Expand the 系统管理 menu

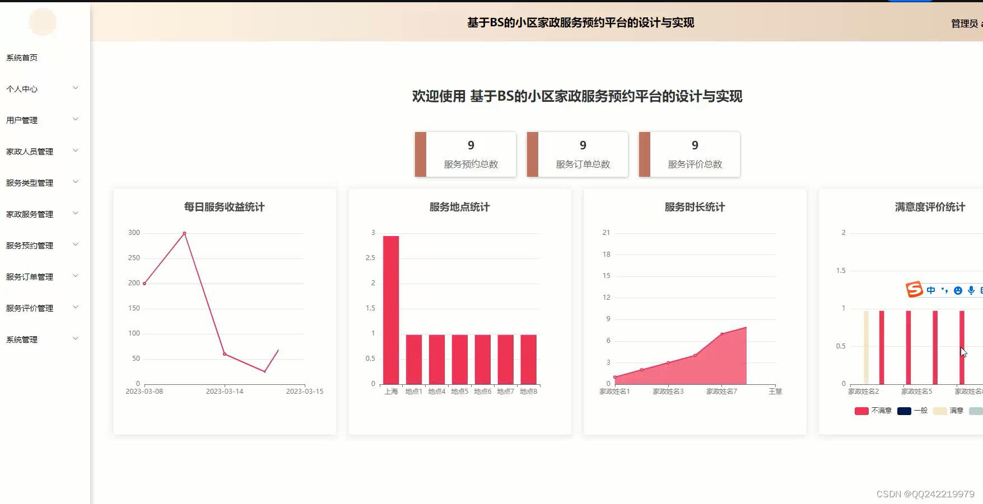22,339
